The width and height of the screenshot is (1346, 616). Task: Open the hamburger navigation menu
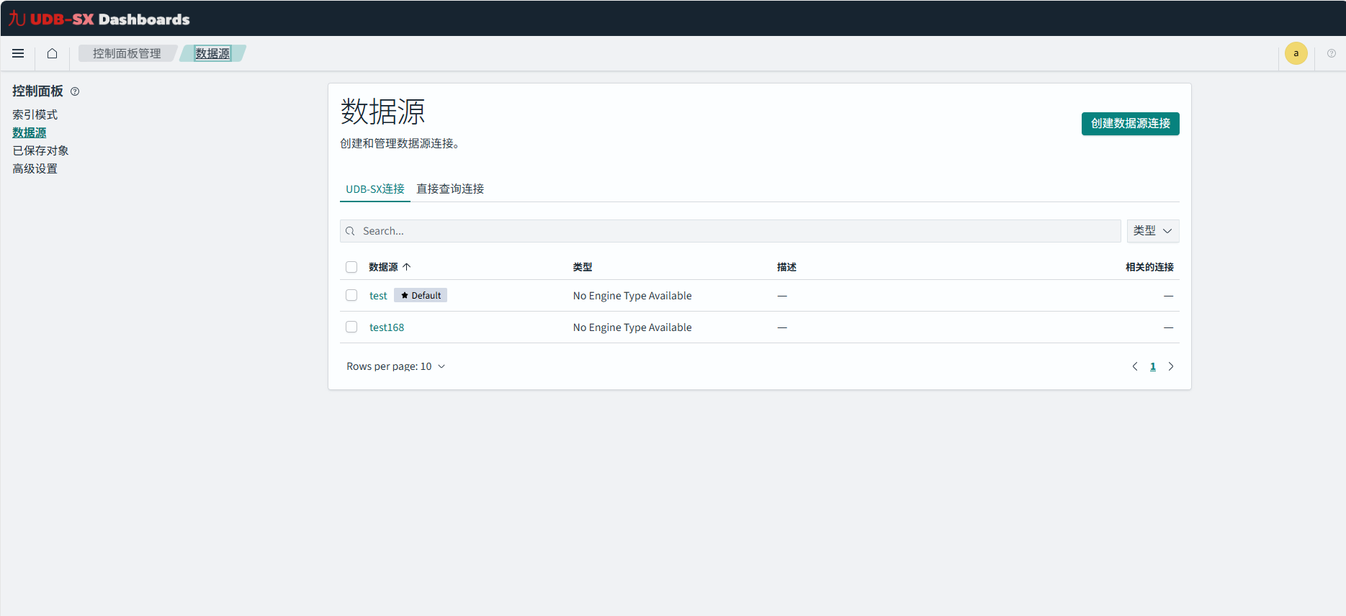click(18, 53)
